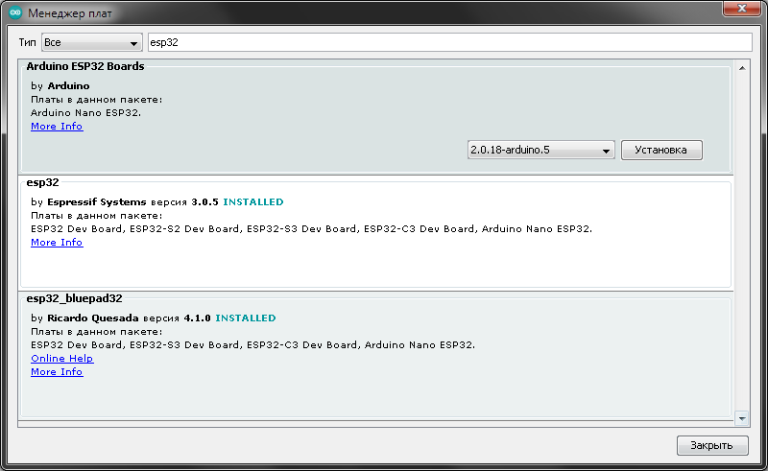Click the Espressif Systems author text
The width and height of the screenshot is (768, 471).
pos(97,202)
